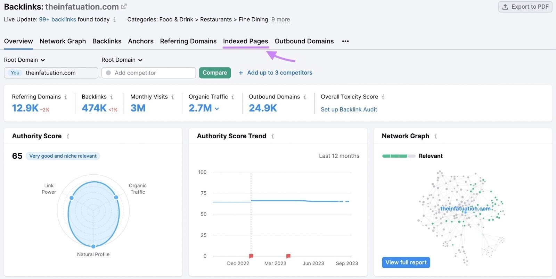Screen dimensions: 556x279
Task: Click info icon beside Authority Score title
Action: (x=68, y=136)
